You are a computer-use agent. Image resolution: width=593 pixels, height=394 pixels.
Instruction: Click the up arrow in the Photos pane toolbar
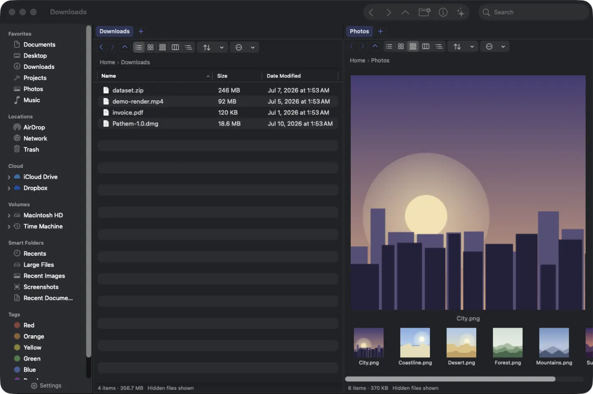(375, 47)
